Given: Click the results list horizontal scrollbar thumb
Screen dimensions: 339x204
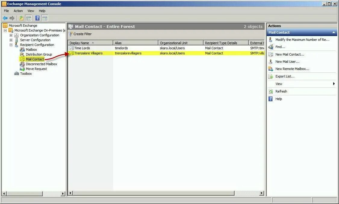Looking at the screenshot, I should (154, 193).
